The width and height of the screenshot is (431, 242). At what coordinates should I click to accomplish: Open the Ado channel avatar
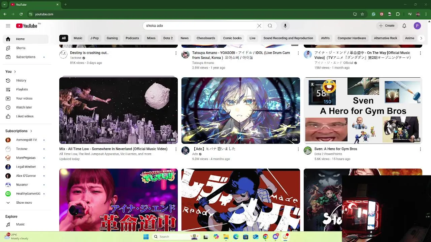186,151
